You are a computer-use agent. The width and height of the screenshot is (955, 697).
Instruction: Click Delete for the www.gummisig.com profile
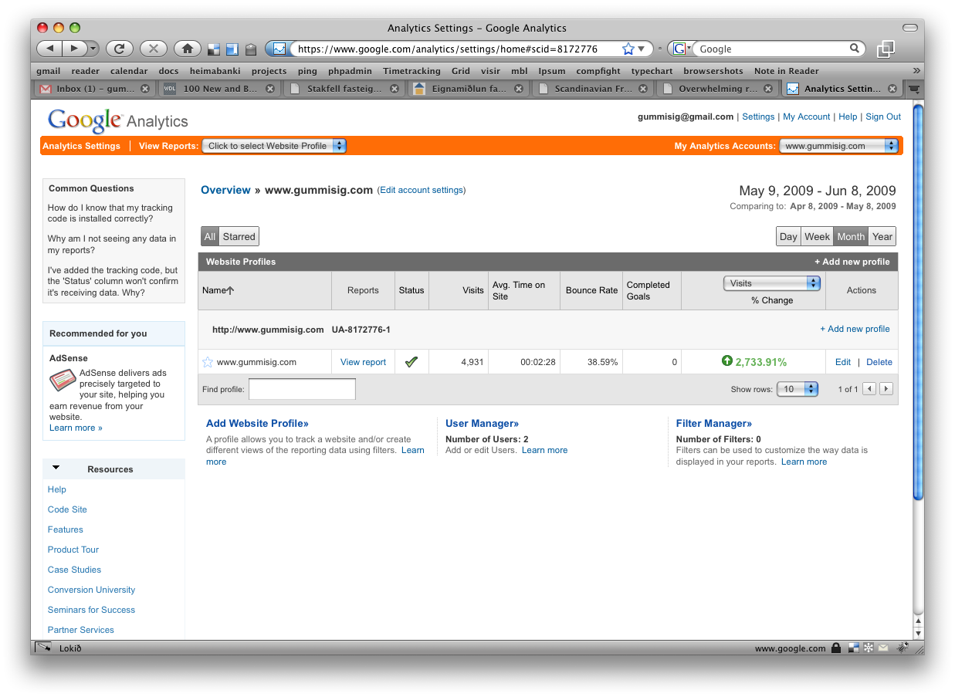879,362
